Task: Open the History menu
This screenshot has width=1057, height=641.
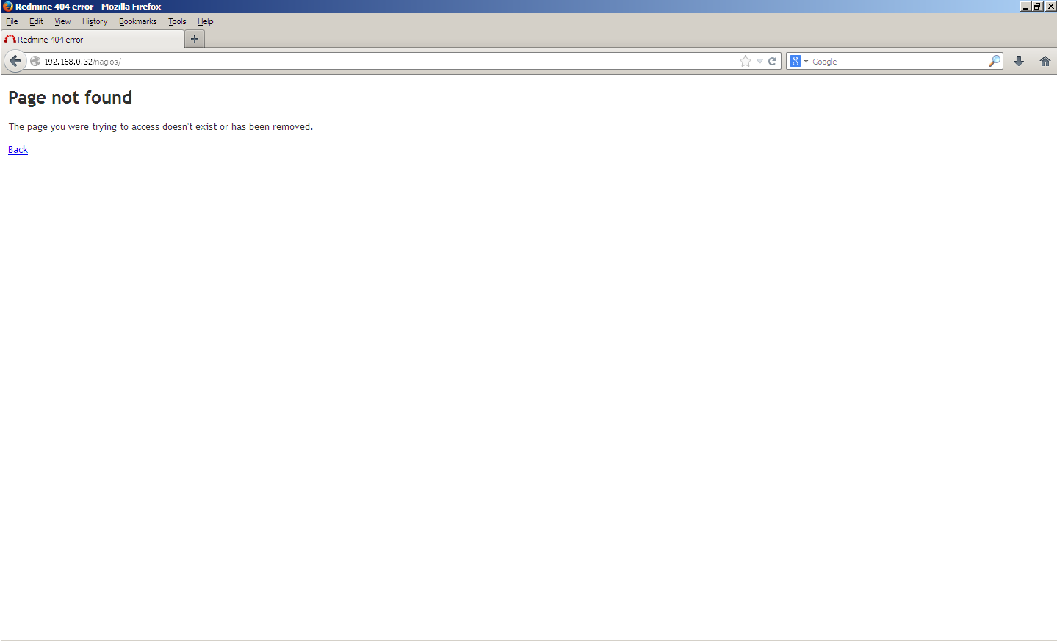Action: click(95, 21)
